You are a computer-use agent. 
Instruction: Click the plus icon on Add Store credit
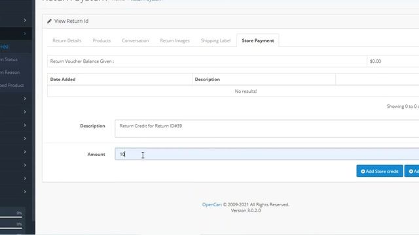click(363, 171)
